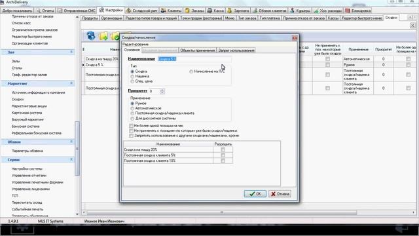Open the Редактор быстрого меню sub-tab
This screenshot has height=236, width=419.
click(362, 18)
